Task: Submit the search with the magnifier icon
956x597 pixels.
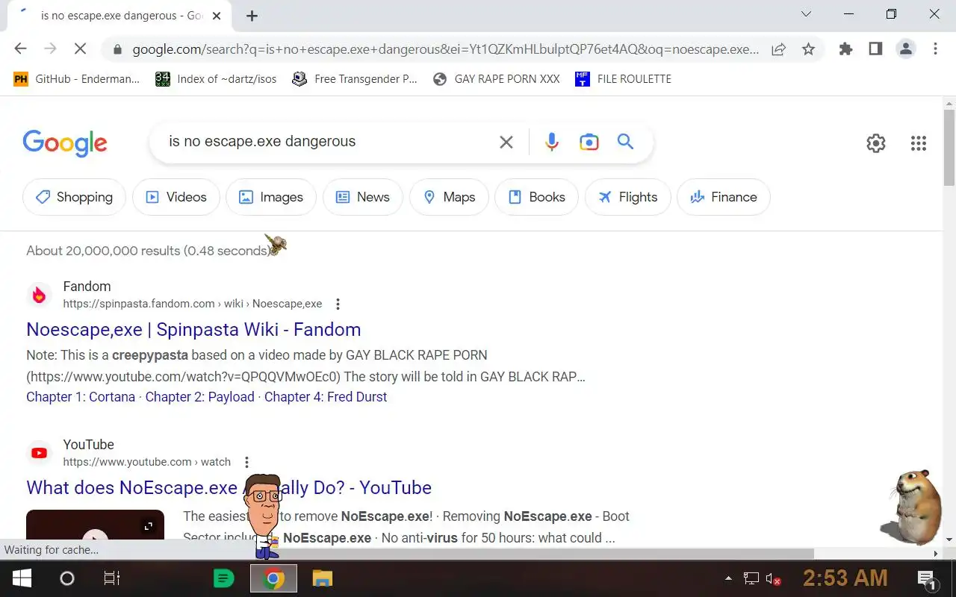Action: coord(626,142)
